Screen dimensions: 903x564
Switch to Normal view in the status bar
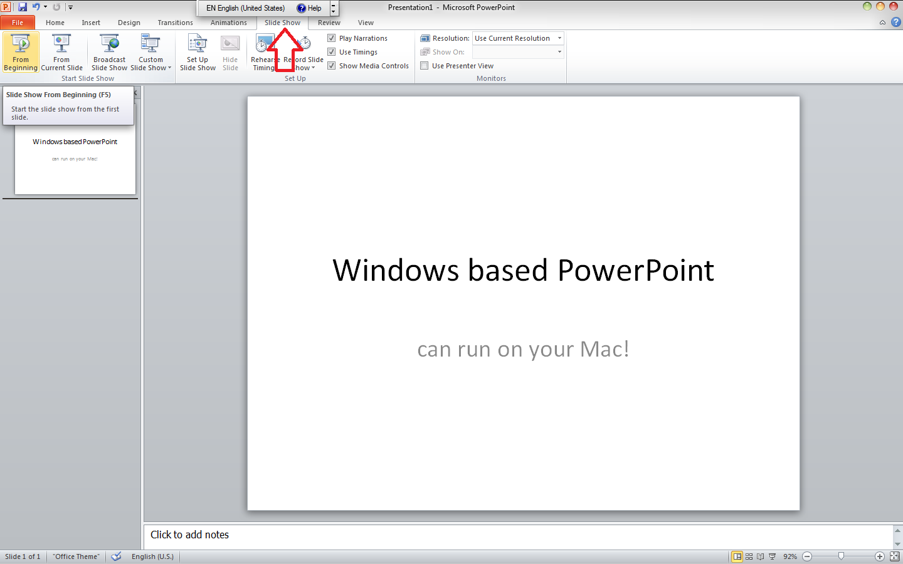pyautogui.click(x=737, y=556)
